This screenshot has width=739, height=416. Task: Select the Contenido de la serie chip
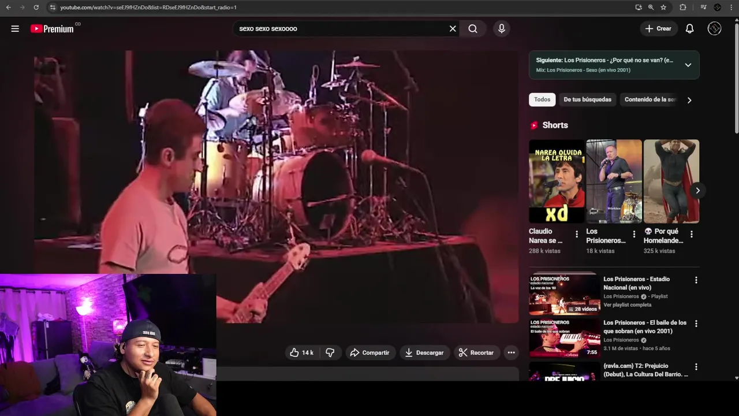point(649,99)
